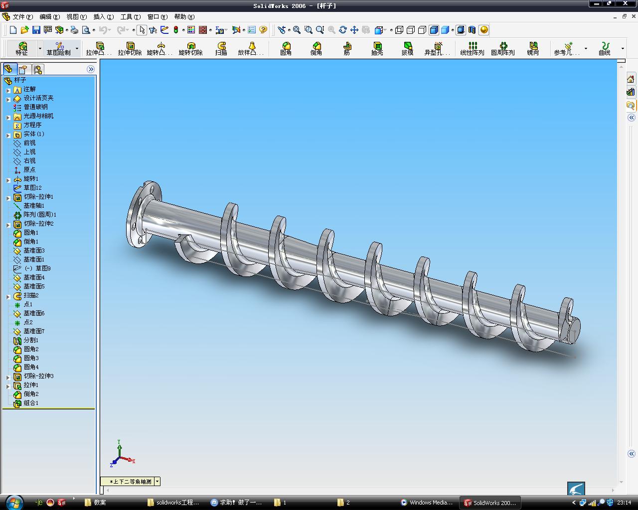Open the 参考几何体 dropdown arrow
Screen dimensions: 638x510
click(x=586, y=49)
